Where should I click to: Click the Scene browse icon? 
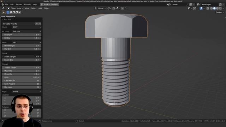click(x=169, y=5)
